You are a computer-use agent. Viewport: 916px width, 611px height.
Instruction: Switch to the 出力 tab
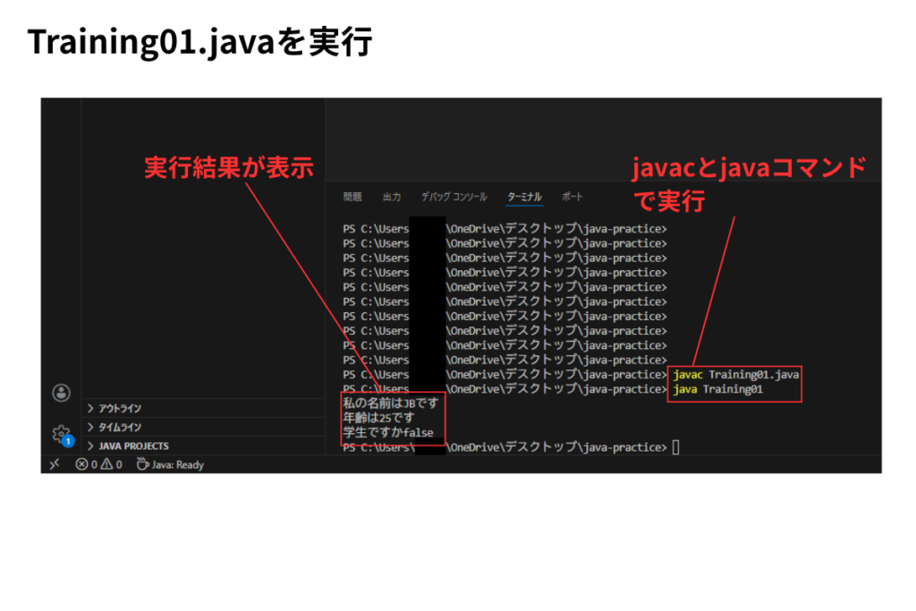pos(392,197)
